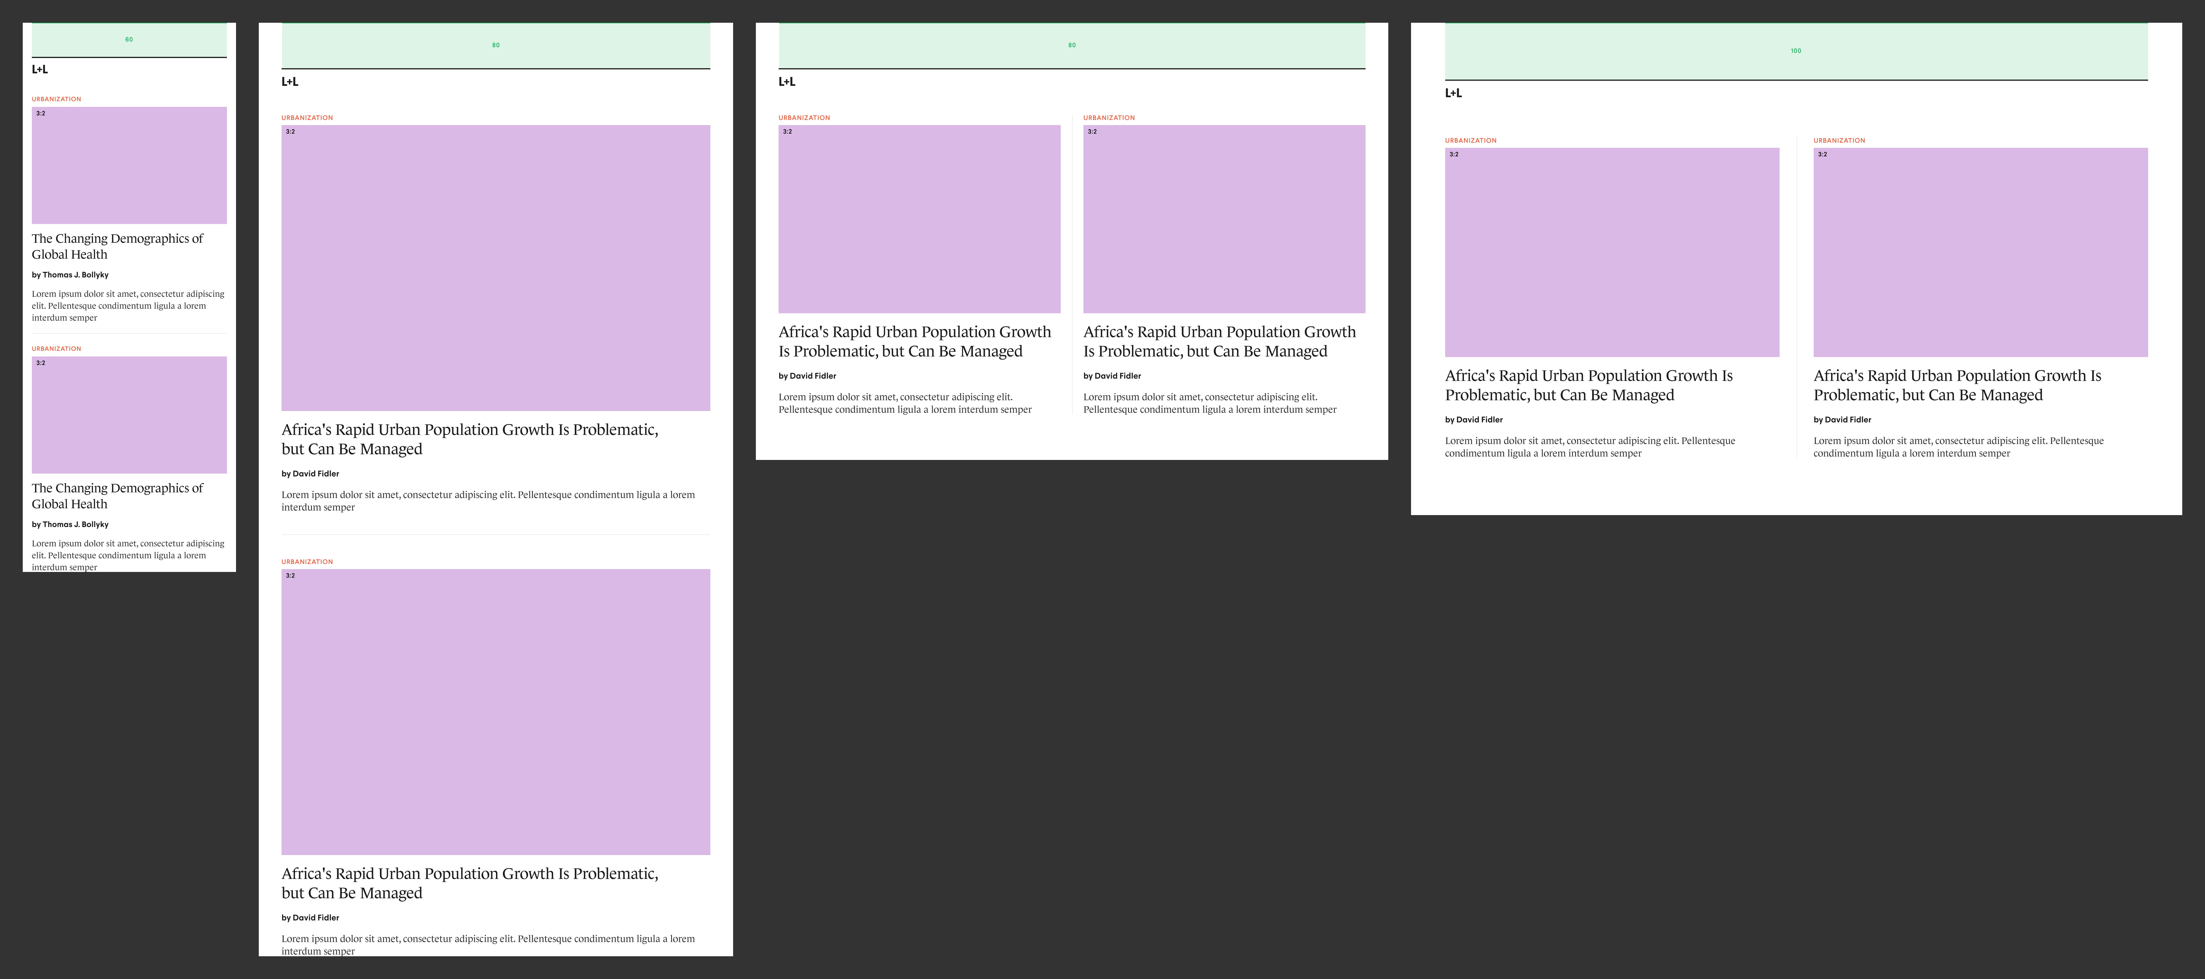Screen dimensions: 2205x979
Task: Click the top URBANIZATION tag in the narrowest artboard
Action: 57,99
